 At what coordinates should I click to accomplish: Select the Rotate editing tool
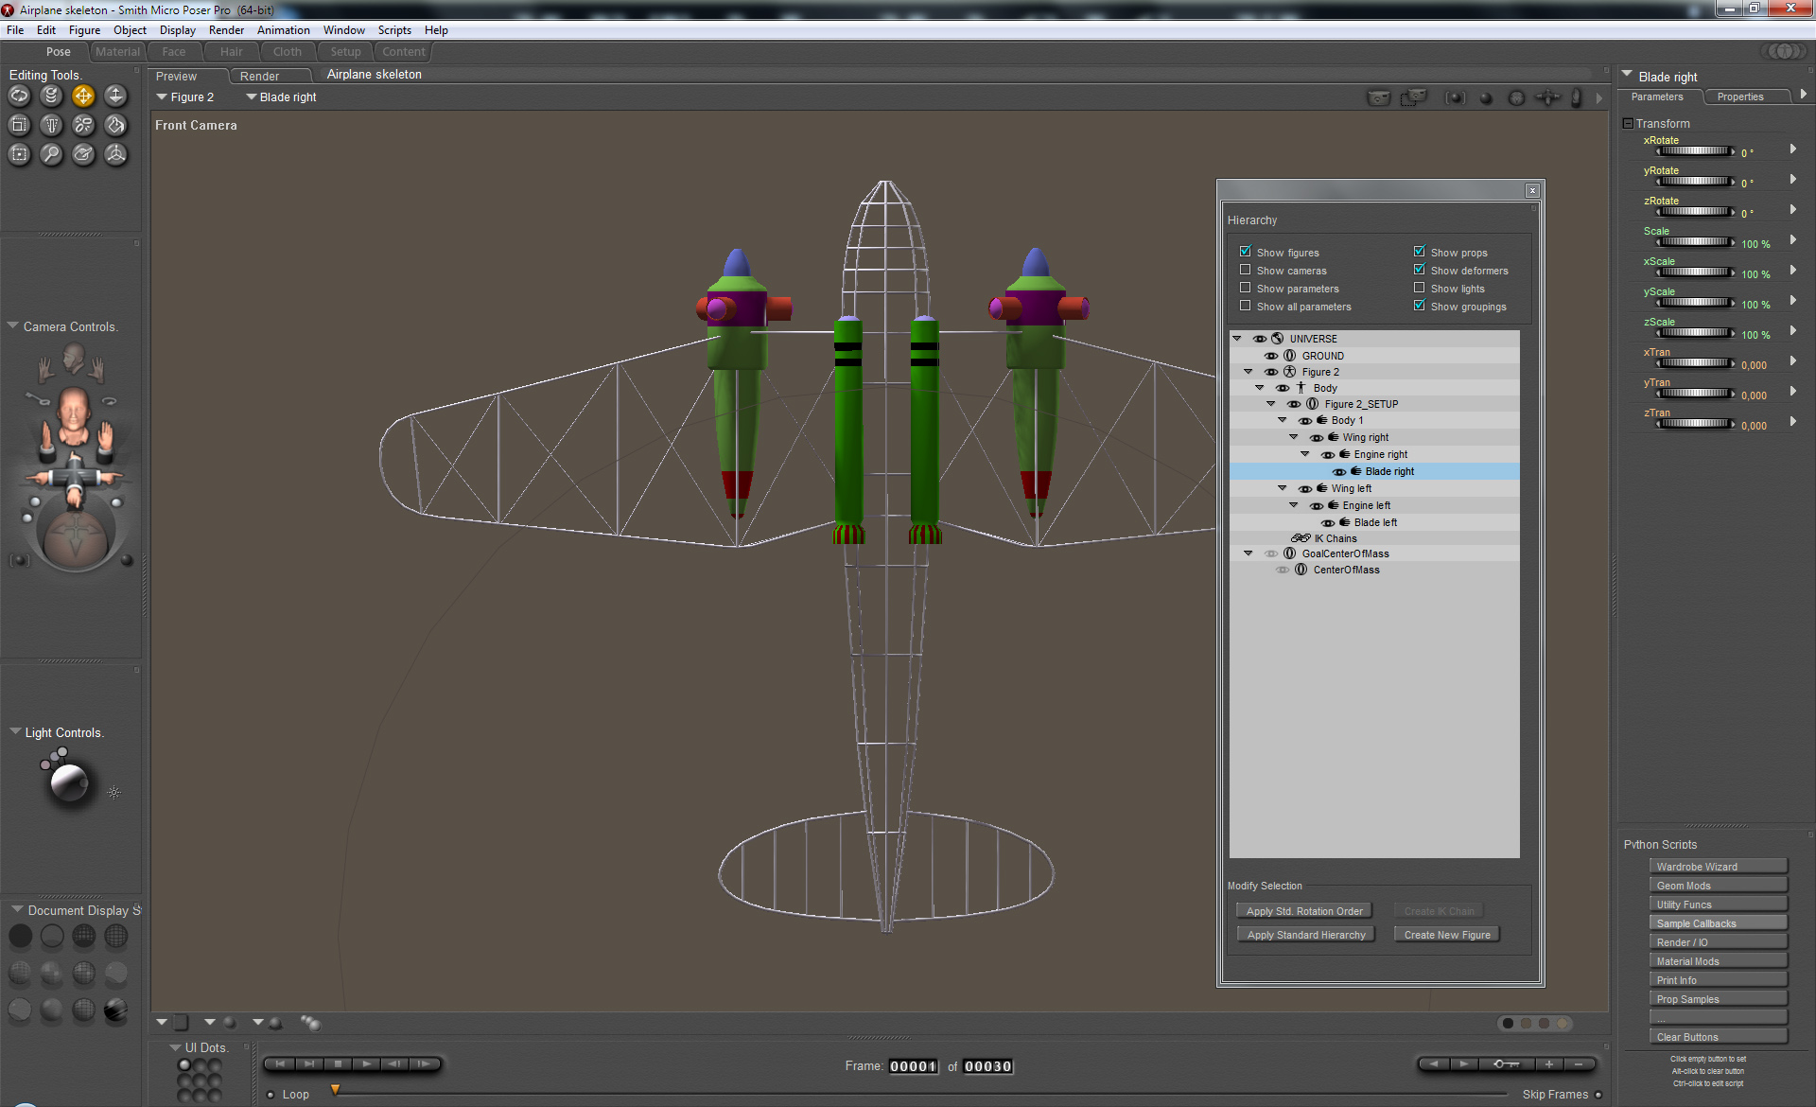(x=20, y=96)
